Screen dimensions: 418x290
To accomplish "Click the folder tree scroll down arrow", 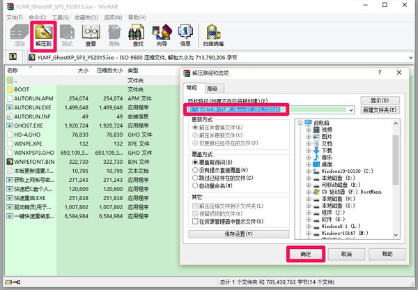I will coord(396,235).
